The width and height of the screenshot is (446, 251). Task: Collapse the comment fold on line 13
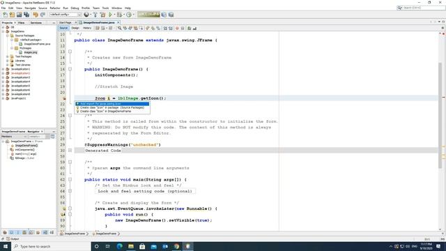(70, 52)
